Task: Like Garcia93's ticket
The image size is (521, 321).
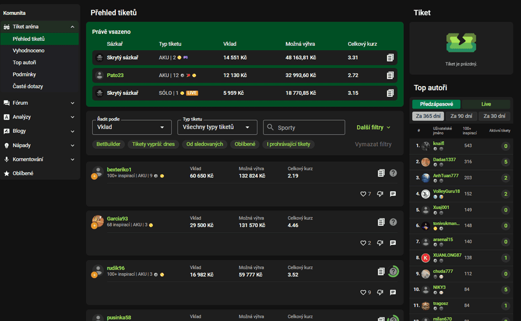Action: pyautogui.click(x=363, y=243)
